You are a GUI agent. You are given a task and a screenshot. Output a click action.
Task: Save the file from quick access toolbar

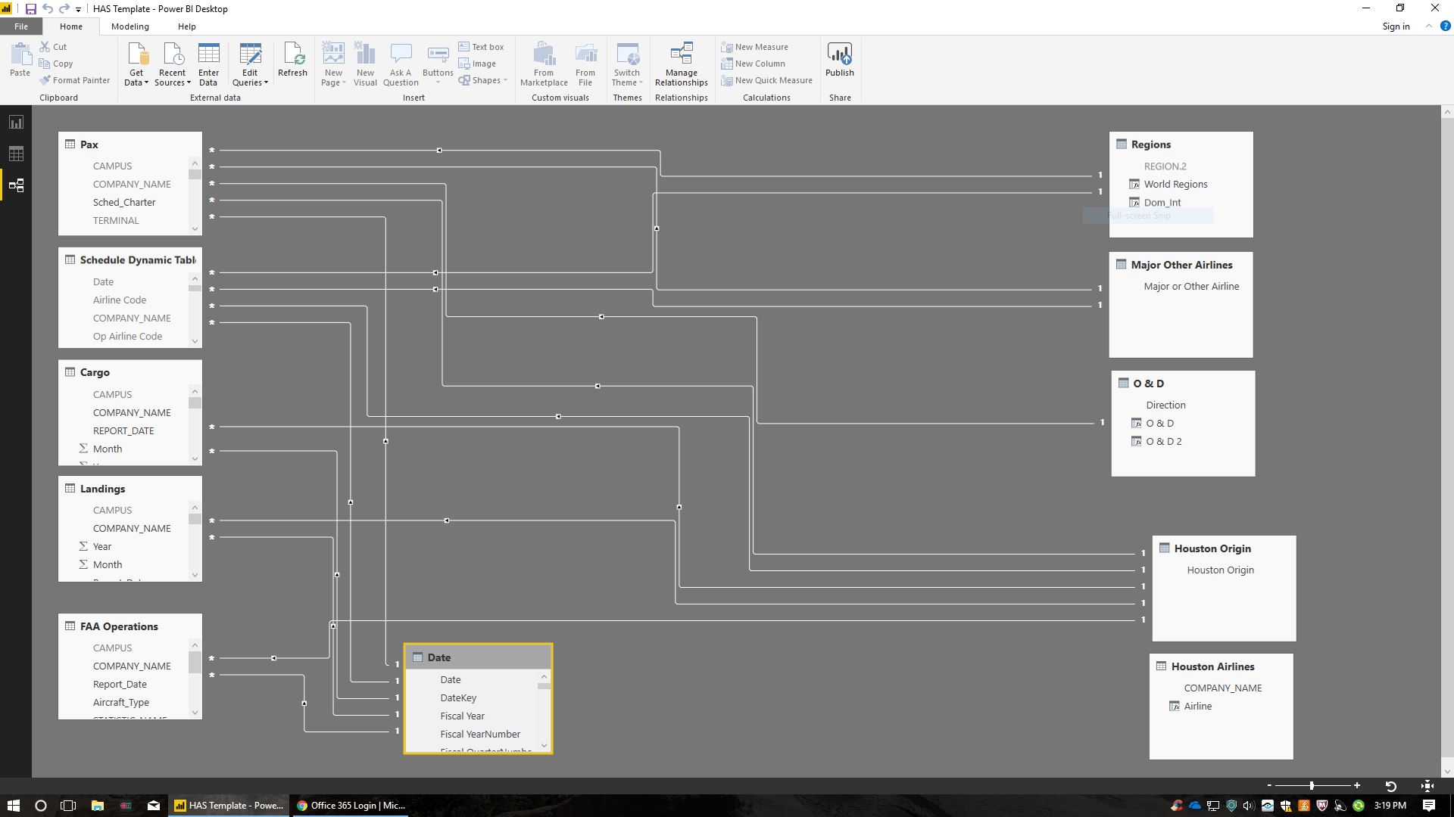click(x=30, y=9)
